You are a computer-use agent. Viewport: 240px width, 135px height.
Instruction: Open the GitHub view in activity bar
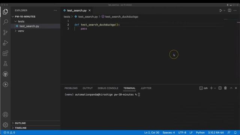(x=5, y=74)
